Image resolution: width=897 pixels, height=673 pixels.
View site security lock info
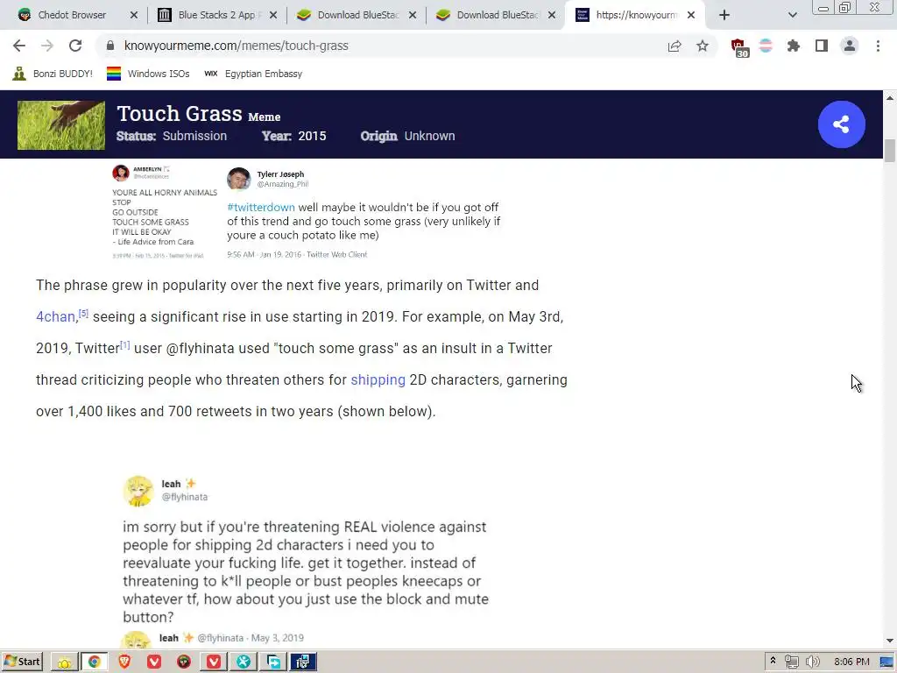point(110,46)
